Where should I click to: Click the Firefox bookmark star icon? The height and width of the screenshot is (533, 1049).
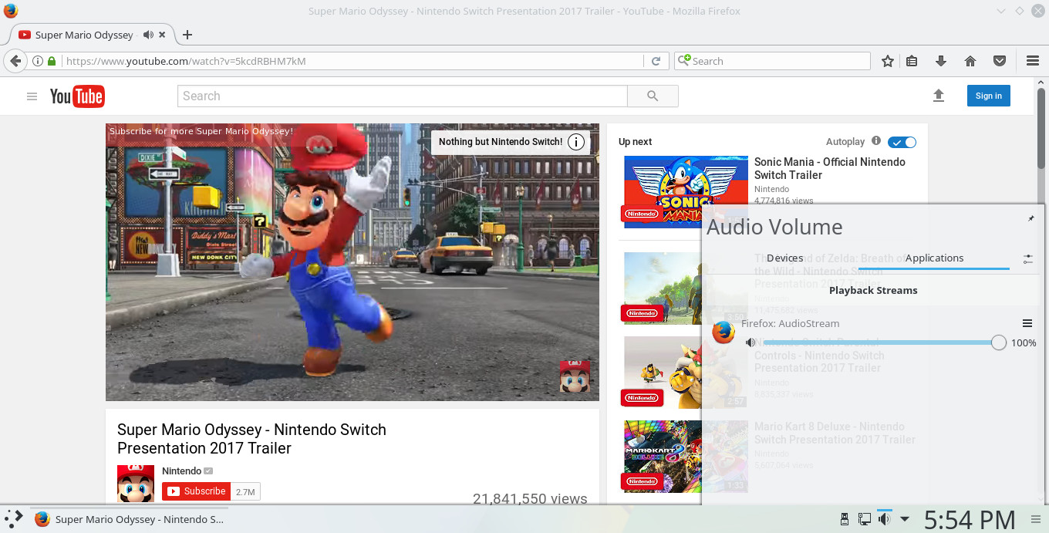(888, 61)
